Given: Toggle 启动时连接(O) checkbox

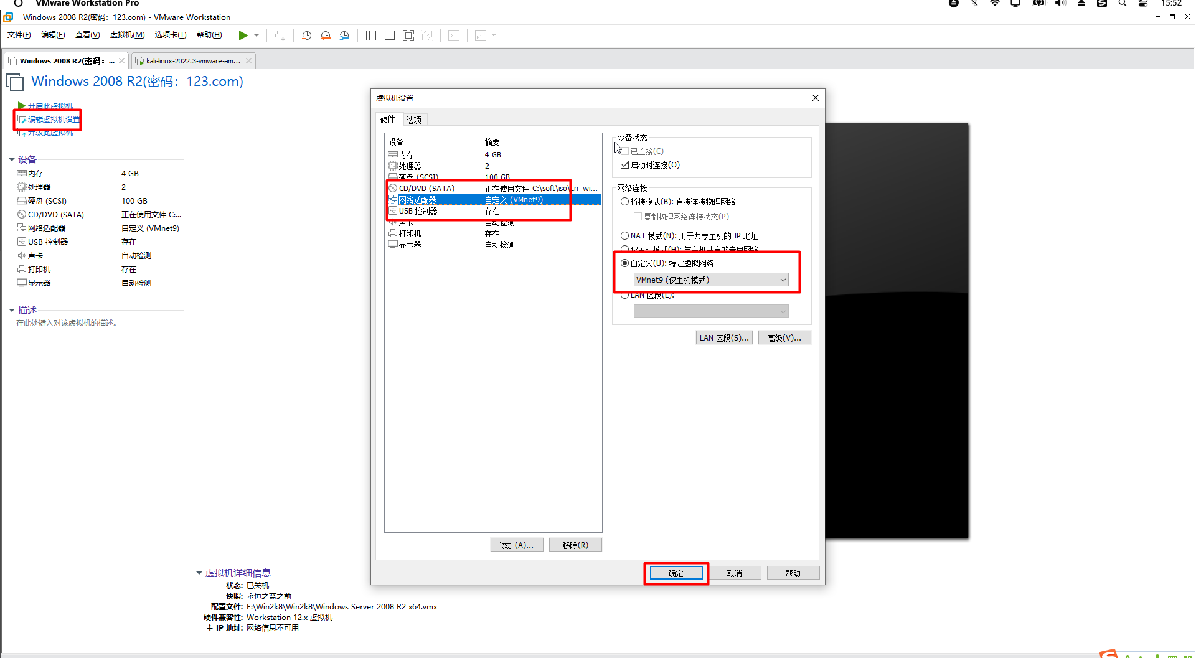Looking at the screenshot, I should 624,165.
